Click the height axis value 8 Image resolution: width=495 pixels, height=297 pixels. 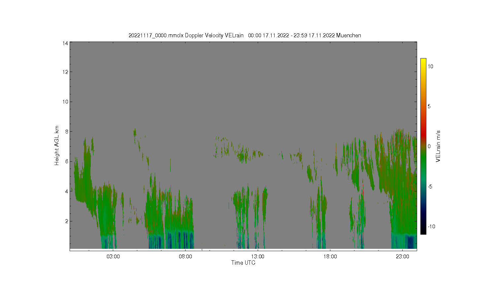pos(67,131)
